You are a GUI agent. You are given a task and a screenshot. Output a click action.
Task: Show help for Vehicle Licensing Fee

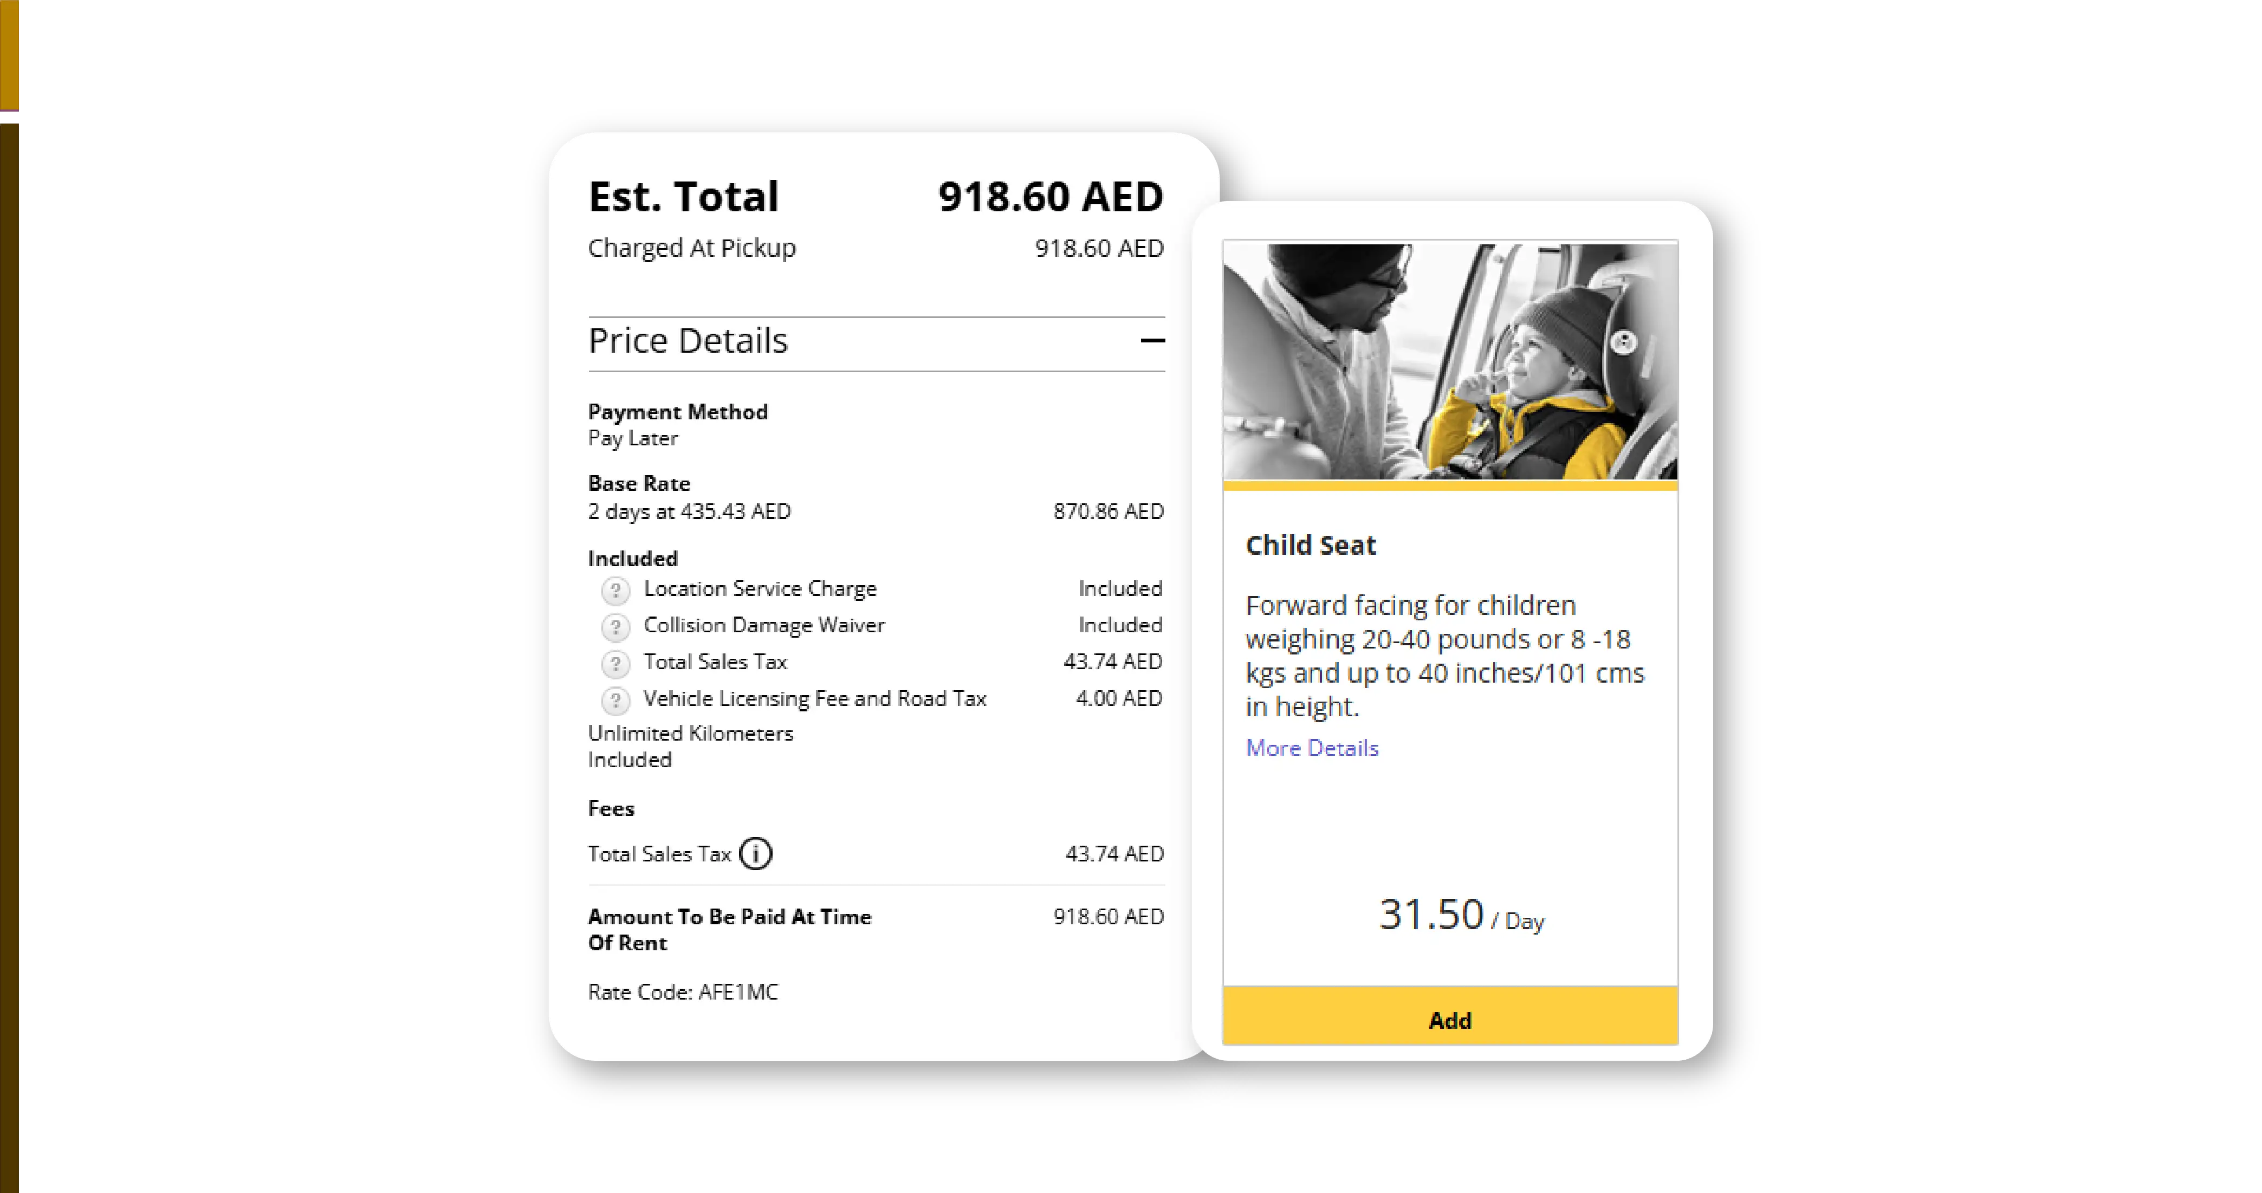point(615,701)
